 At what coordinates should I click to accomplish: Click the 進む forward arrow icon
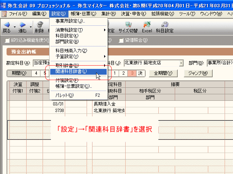click(23, 25)
